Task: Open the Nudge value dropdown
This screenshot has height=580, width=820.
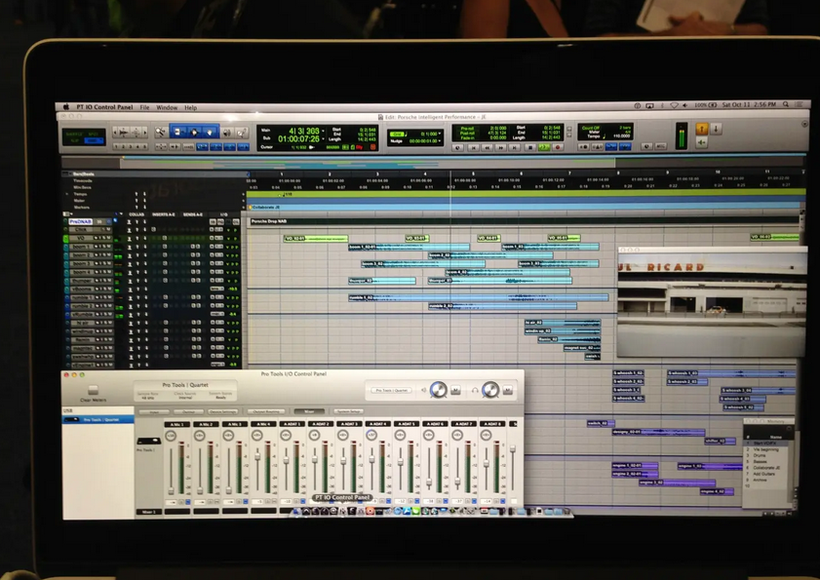Action: [441, 141]
